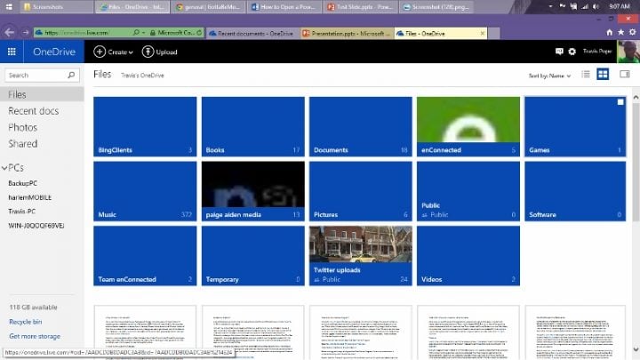Viewport: 640px width, 360px height.
Task: Click the page scrollbar down arrow
Action: click(x=636, y=349)
